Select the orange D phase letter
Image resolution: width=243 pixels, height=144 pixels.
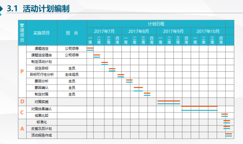pos(22,102)
